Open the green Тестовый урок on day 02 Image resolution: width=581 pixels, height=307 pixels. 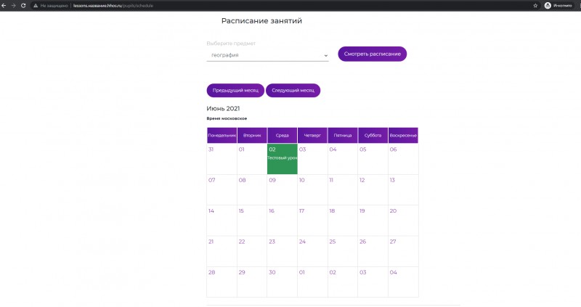point(282,158)
